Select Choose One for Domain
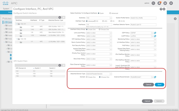179x111 pixels. pos(100,77)
